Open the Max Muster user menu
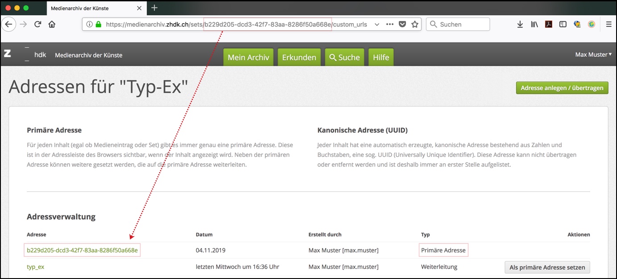This screenshot has height=279, width=617. pyautogui.click(x=593, y=55)
